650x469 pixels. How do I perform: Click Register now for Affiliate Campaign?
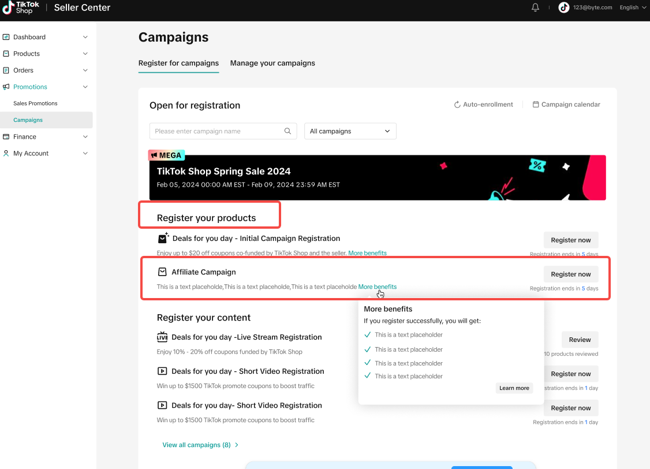pyautogui.click(x=570, y=274)
